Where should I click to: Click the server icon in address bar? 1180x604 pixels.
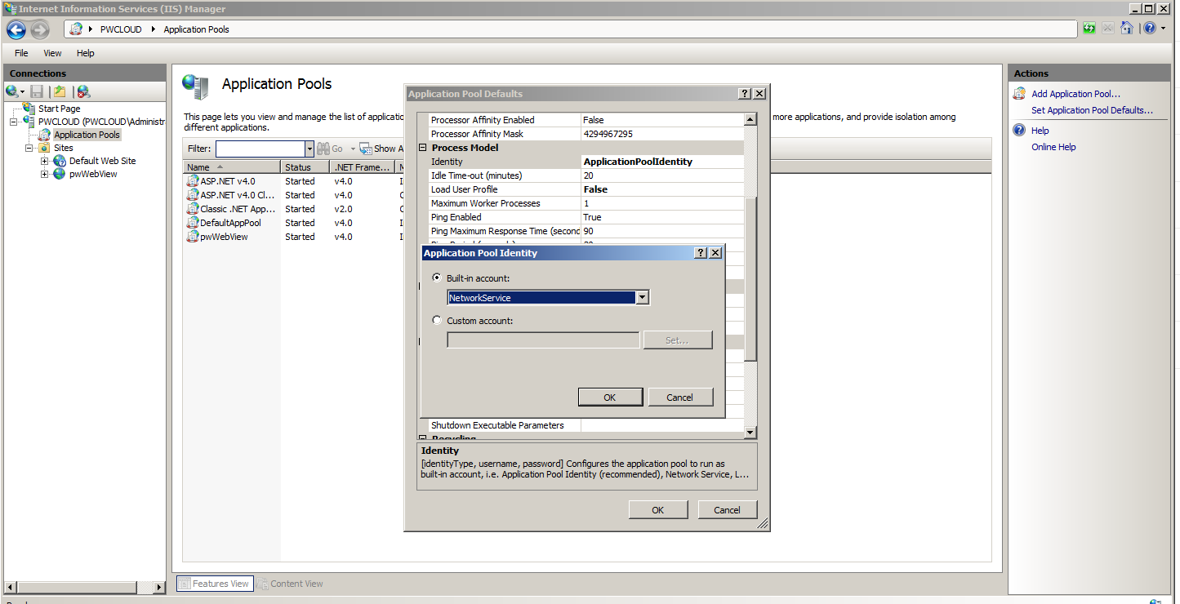(76, 29)
